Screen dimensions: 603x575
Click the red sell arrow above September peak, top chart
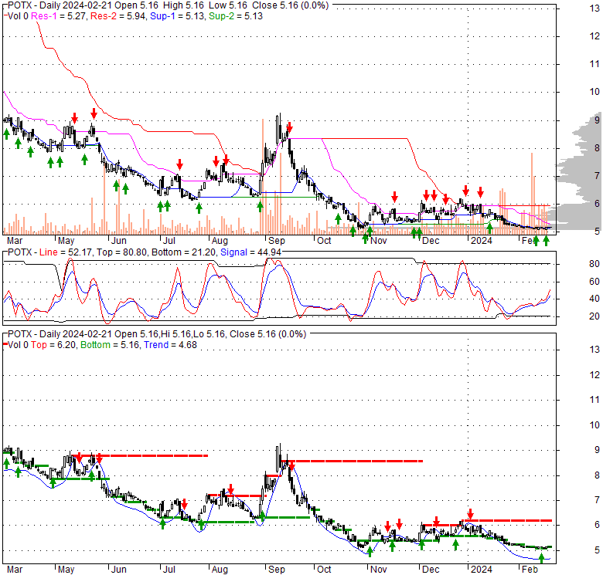tap(290, 127)
